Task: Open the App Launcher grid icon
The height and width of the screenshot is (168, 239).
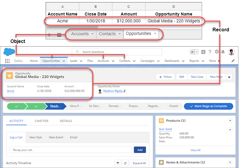Action: [7, 61]
